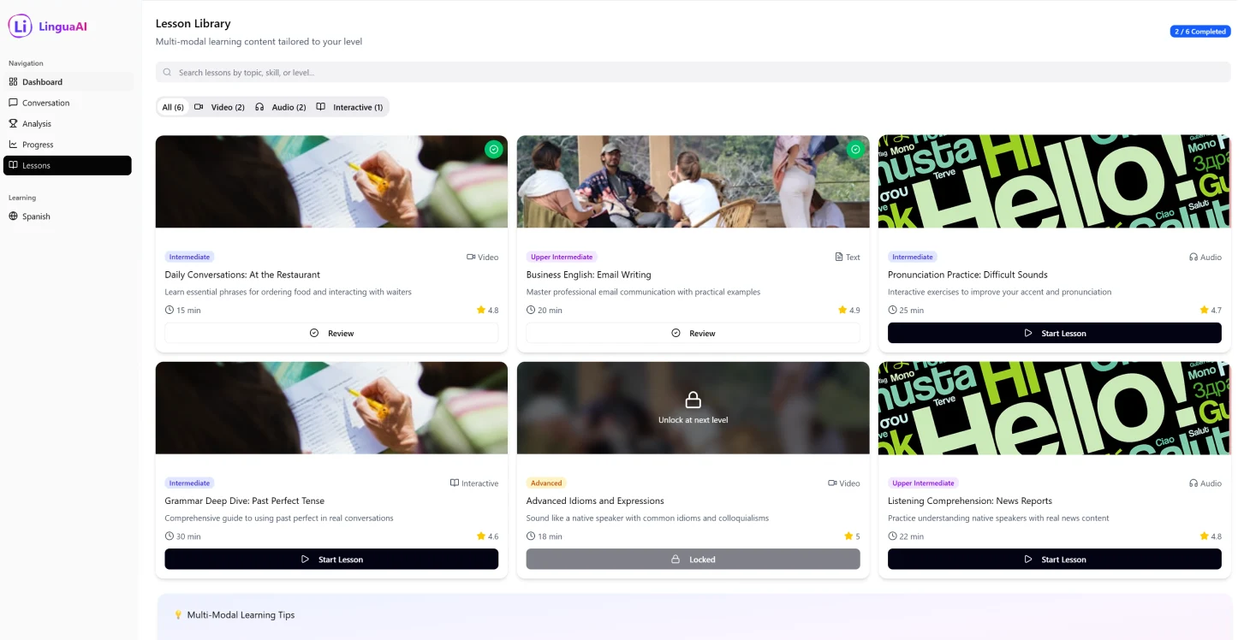Image resolution: width=1250 pixels, height=640 pixels.
Task: Open Progress via the chart icon
Action: coord(12,144)
